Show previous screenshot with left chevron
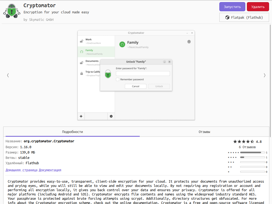This screenshot has width=272, height=204. point(8,75)
